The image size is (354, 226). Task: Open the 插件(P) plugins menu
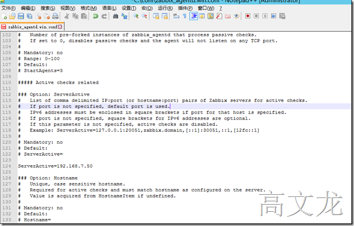pyautogui.click(x=185, y=8)
